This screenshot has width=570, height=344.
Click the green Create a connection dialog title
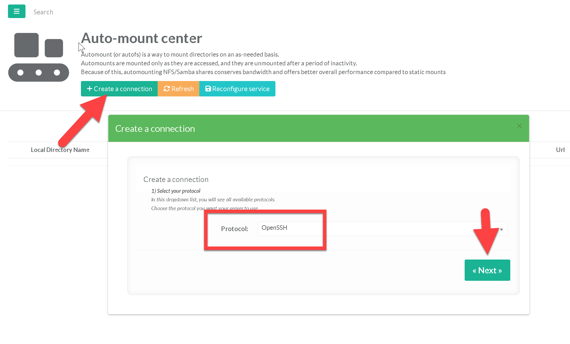pyautogui.click(x=155, y=129)
